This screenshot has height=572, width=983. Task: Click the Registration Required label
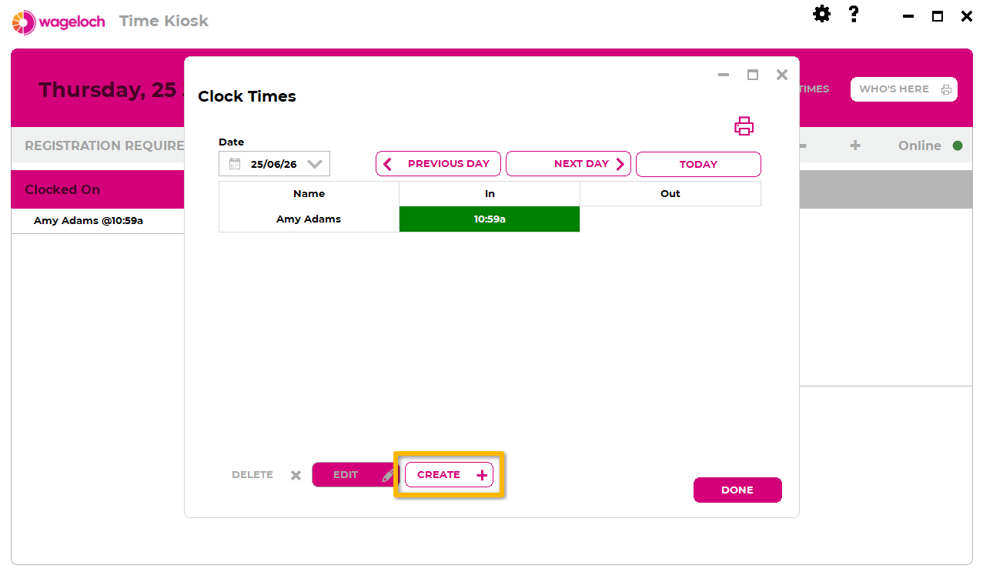105,146
